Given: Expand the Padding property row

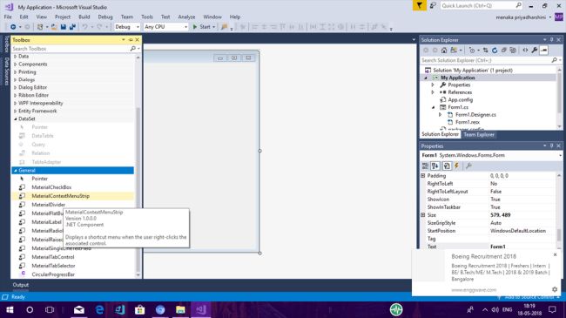Looking at the screenshot, I should point(422,176).
